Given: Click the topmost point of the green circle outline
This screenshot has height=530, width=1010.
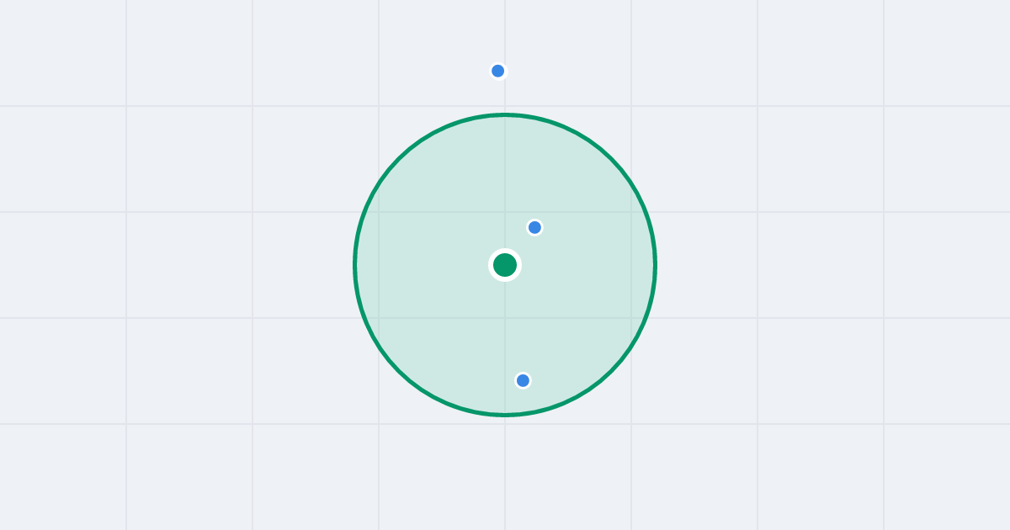Looking at the screenshot, I should click(x=505, y=114).
